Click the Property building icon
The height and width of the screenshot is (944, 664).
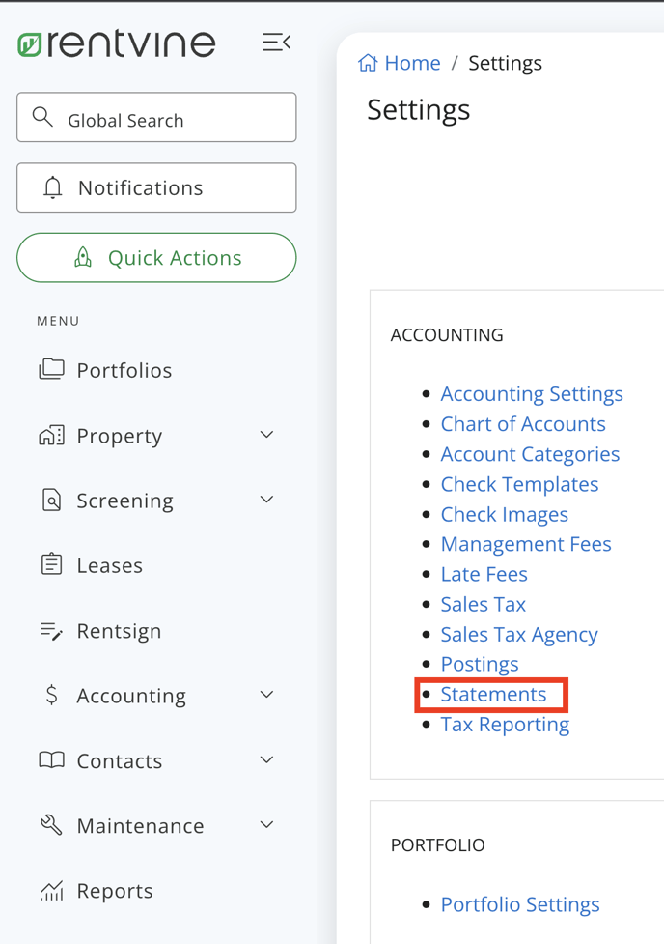(x=50, y=435)
